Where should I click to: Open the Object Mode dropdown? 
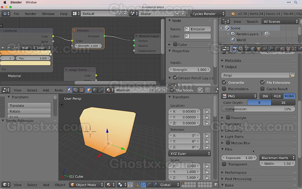[x=87, y=185]
